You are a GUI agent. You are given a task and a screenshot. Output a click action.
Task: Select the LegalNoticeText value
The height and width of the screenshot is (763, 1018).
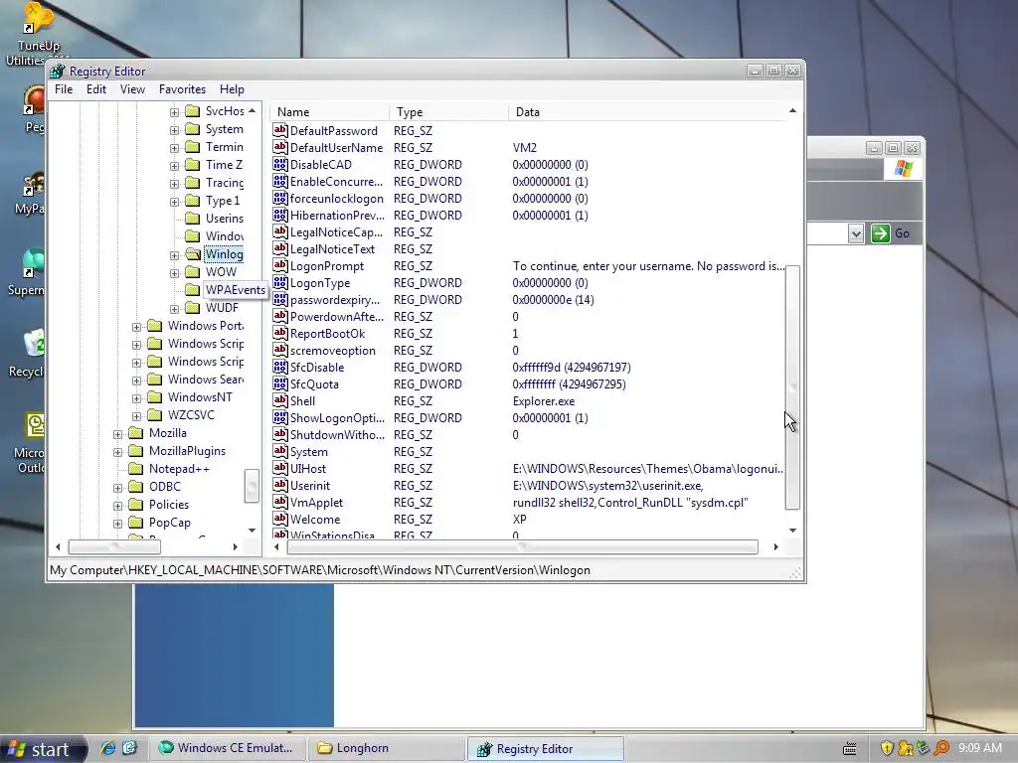pos(332,248)
